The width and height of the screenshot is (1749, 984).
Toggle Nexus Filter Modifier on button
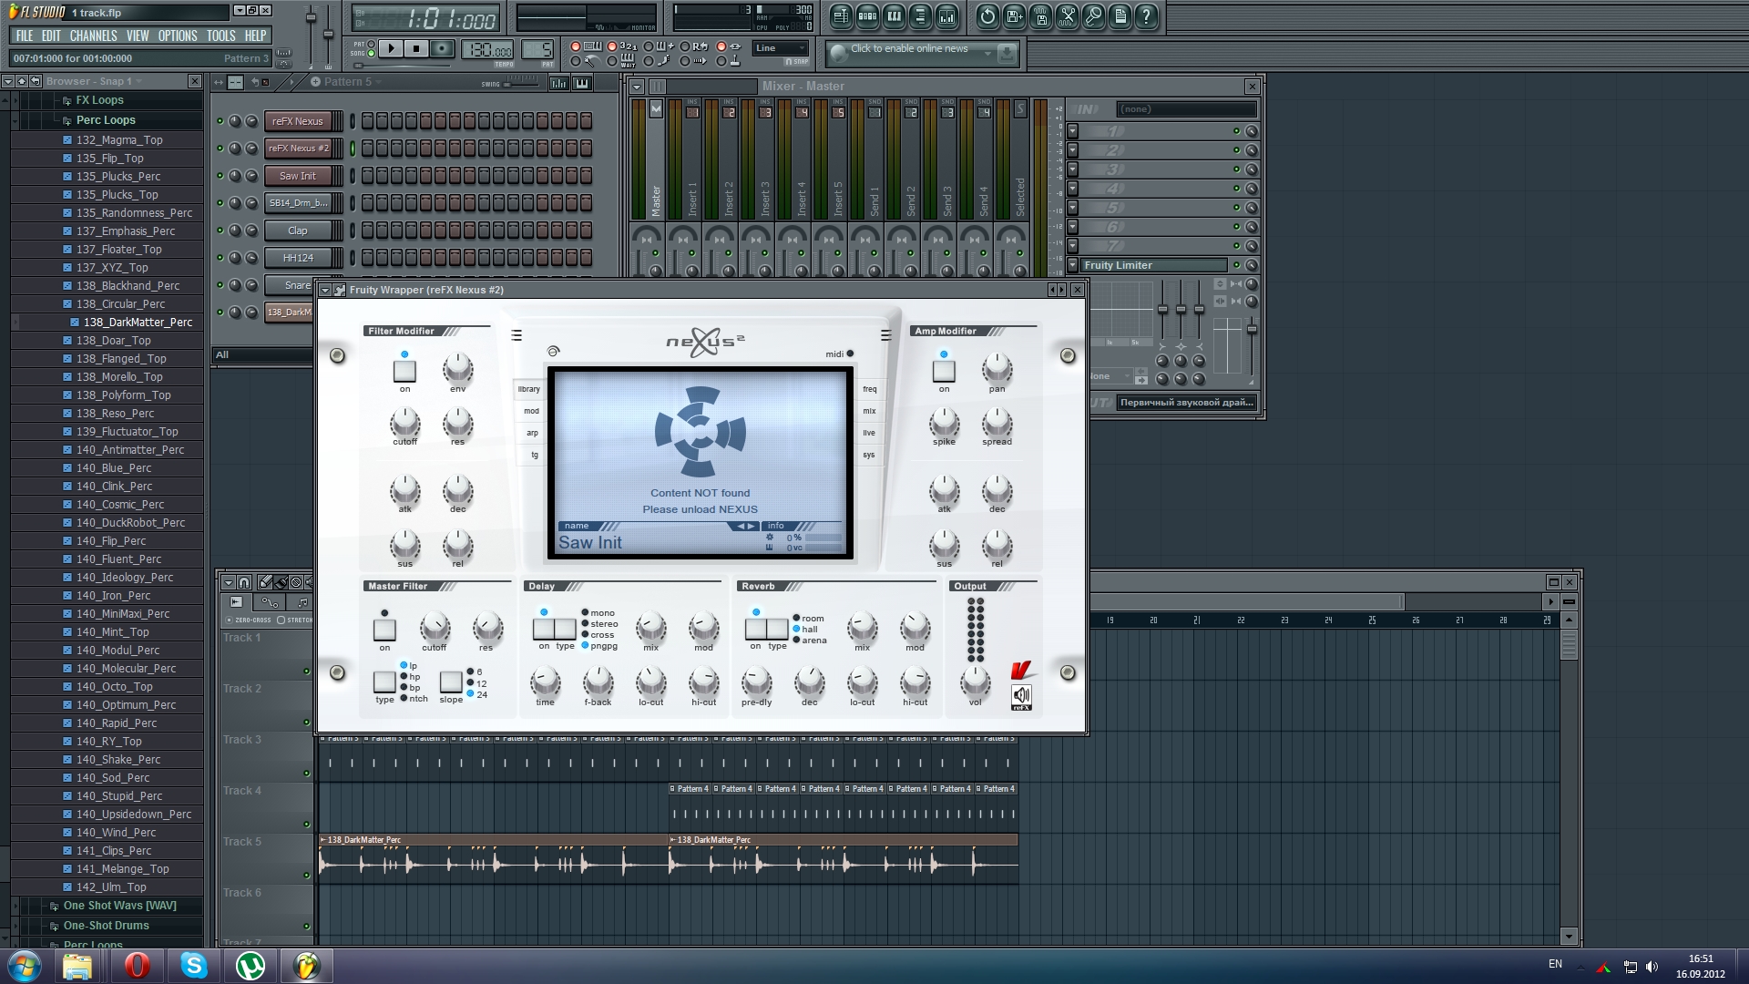click(x=404, y=371)
